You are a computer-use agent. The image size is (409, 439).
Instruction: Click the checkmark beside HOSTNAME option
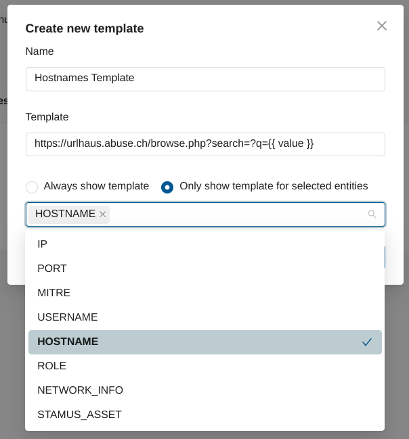pos(366,342)
